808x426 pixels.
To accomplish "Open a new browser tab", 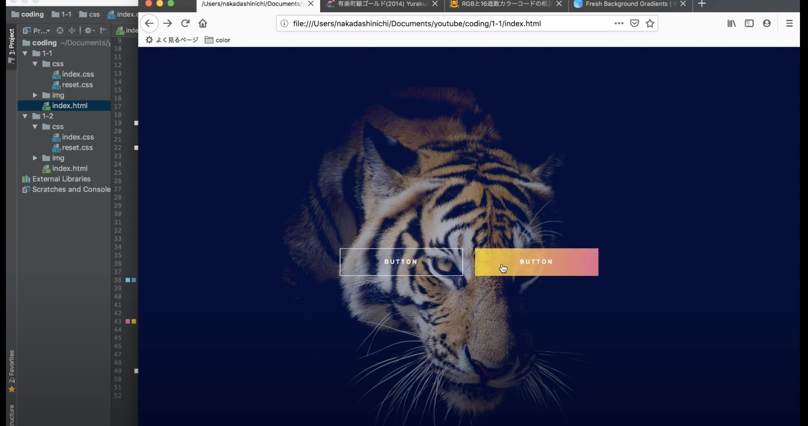I will point(701,4).
